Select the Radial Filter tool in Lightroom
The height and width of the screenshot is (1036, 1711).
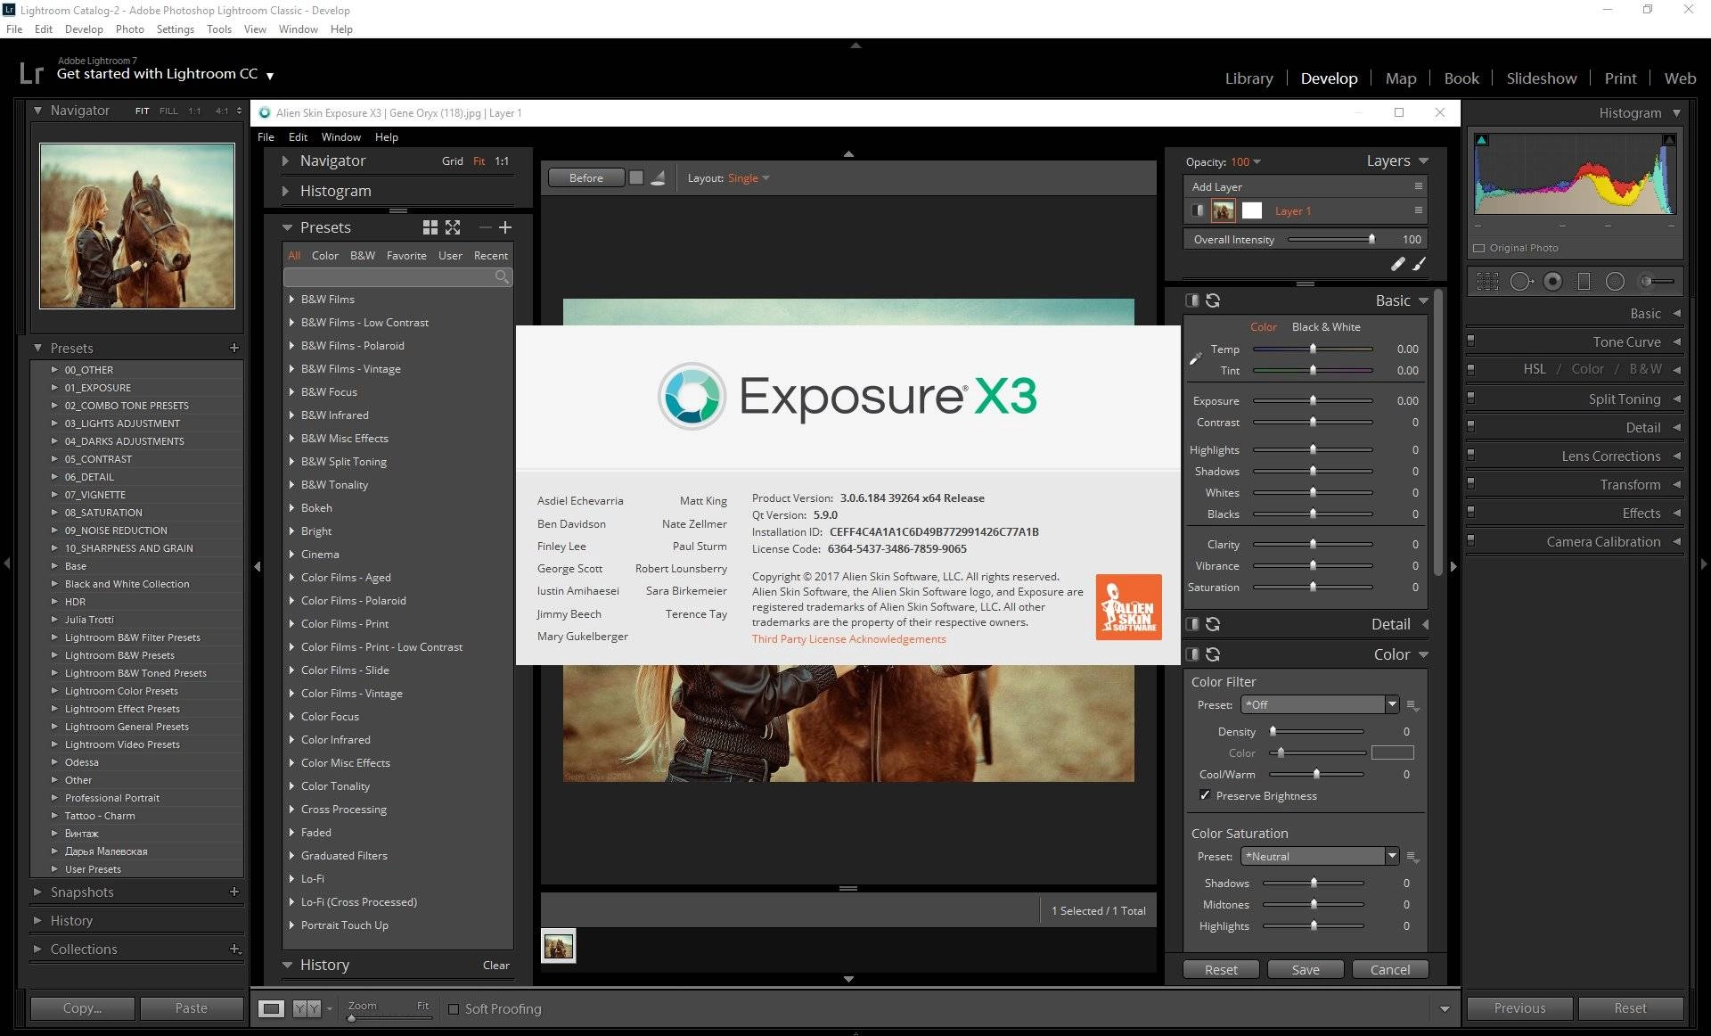[1615, 282]
